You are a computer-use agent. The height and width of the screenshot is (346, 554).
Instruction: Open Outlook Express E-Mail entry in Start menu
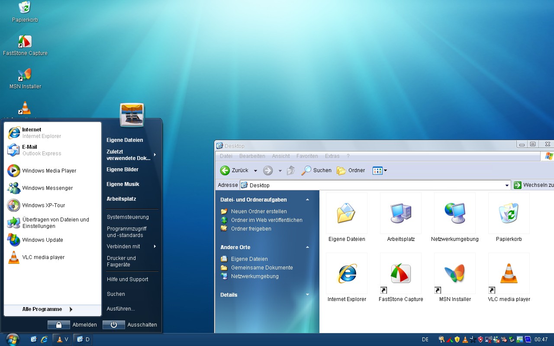pyautogui.click(x=53, y=150)
